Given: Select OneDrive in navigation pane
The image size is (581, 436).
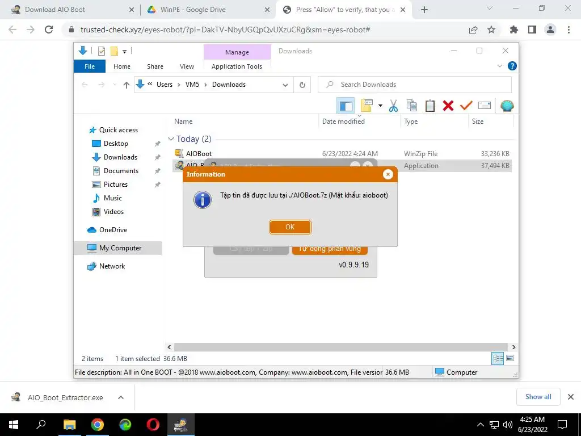Looking at the screenshot, I should click(113, 230).
